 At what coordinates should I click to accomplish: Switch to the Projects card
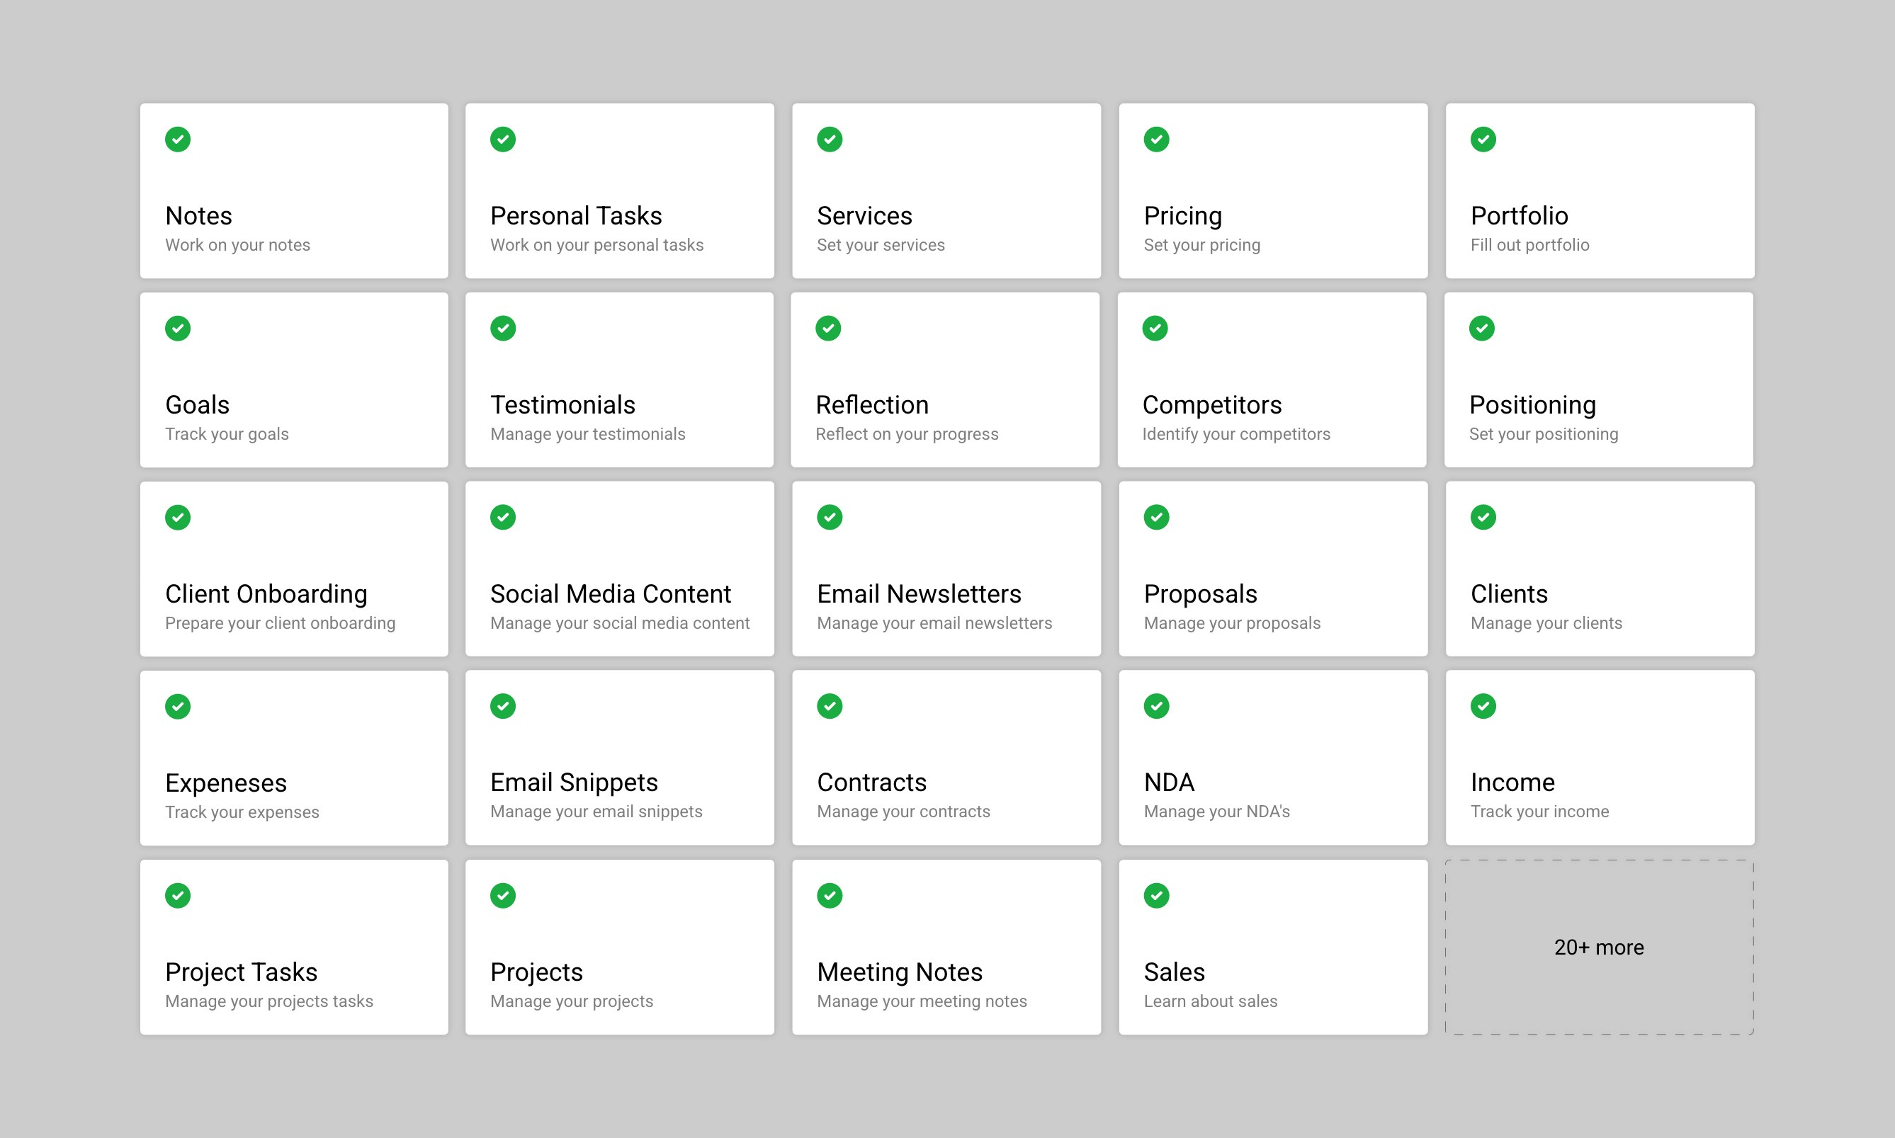[x=620, y=948]
